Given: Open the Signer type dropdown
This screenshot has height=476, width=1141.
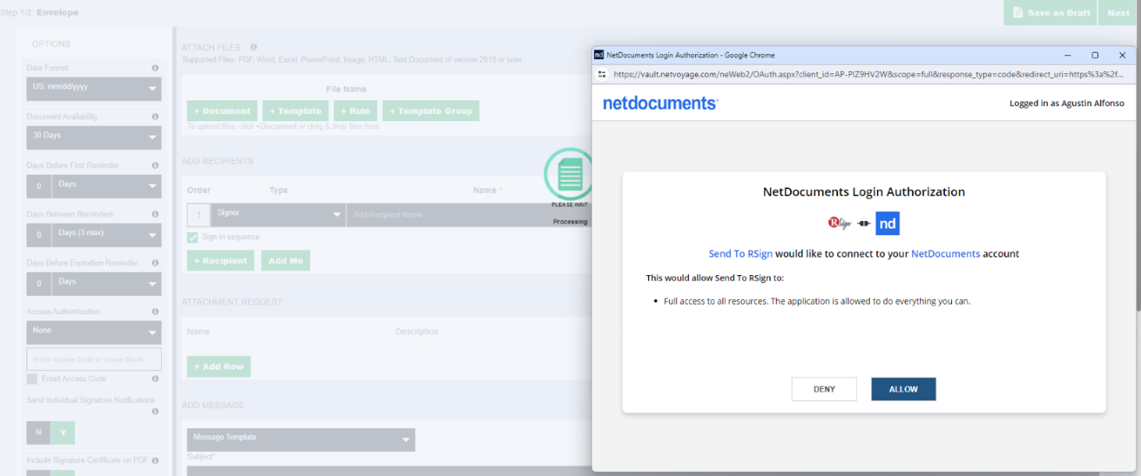Looking at the screenshot, I should tap(278, 214).
